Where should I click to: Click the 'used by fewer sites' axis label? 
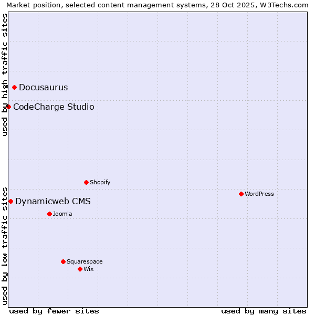(54, 311)
